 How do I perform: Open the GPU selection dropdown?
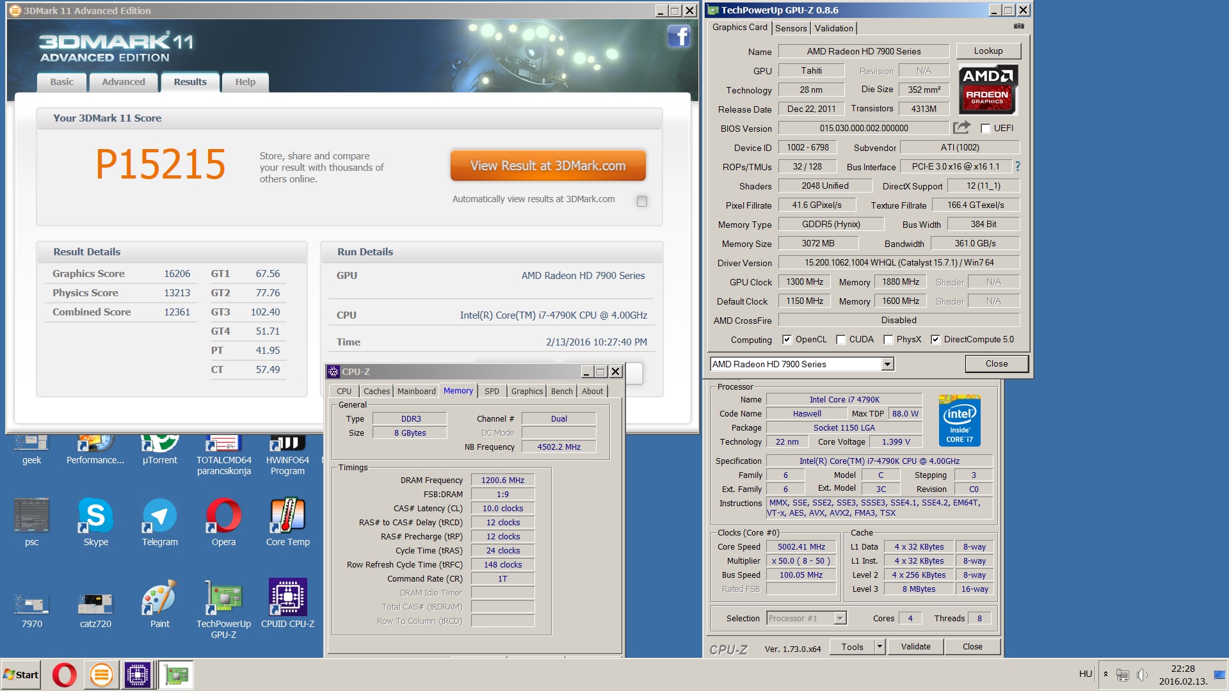(887, 364)
